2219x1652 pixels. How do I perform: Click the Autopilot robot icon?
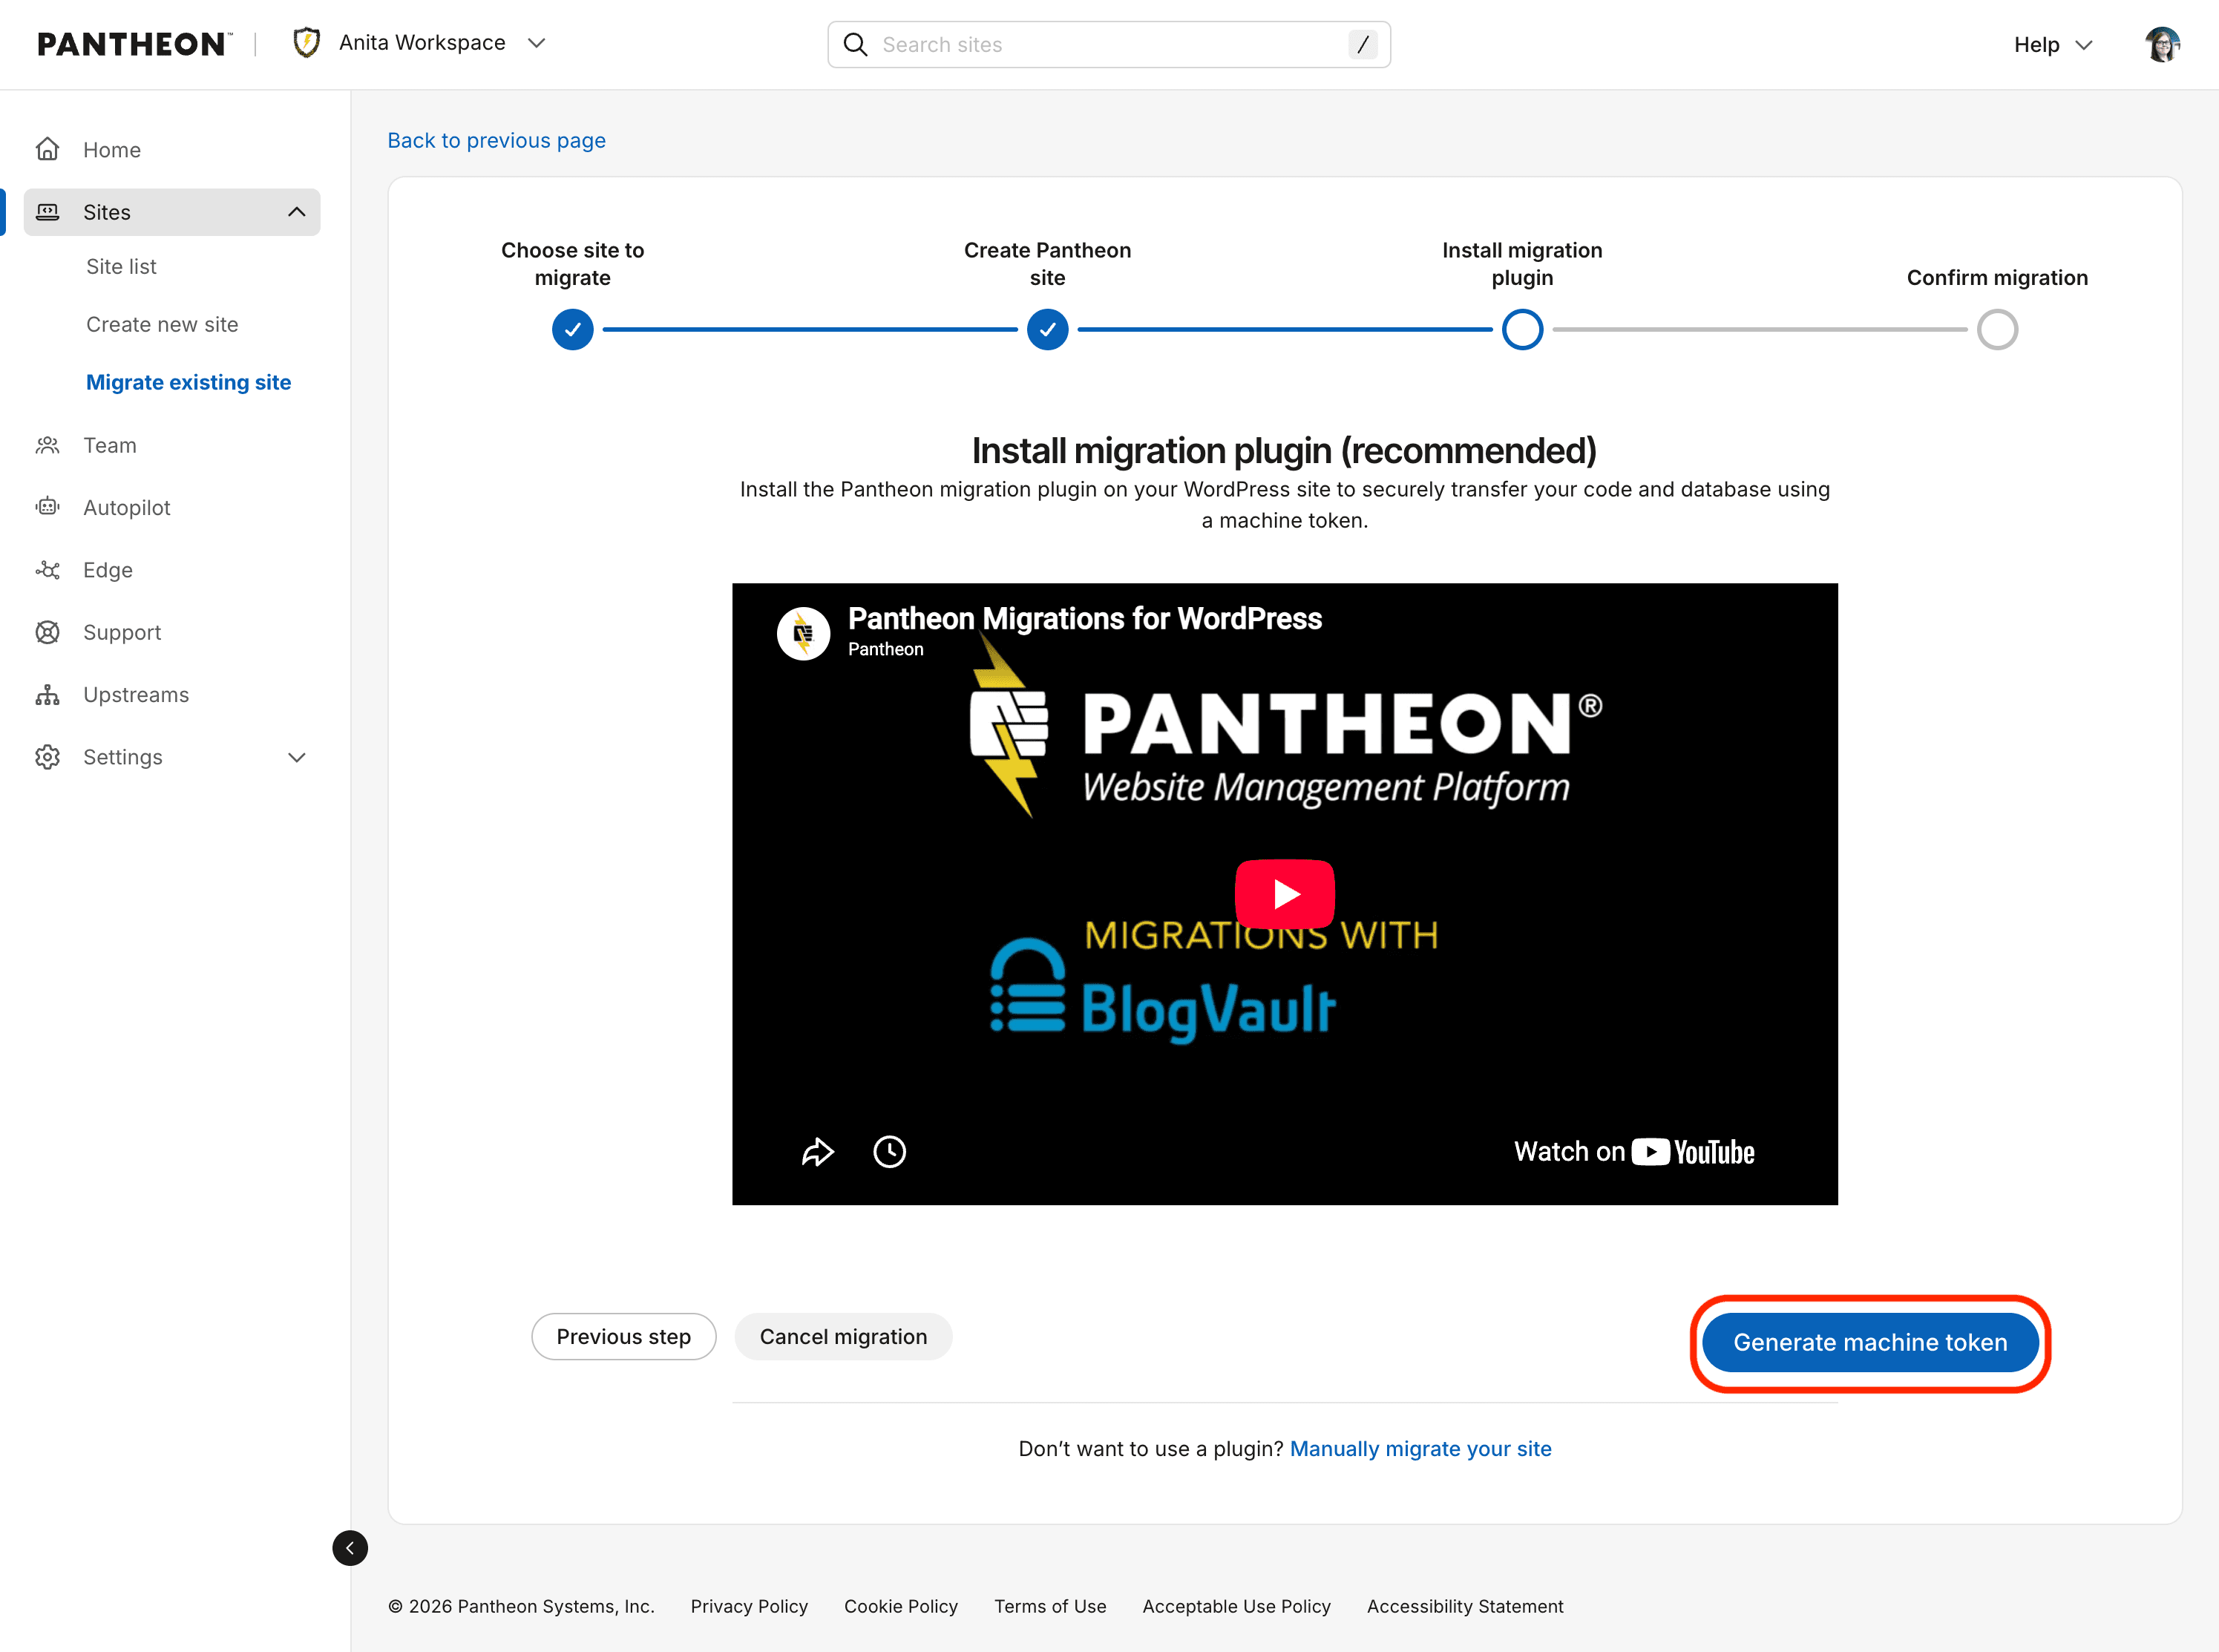click(47, 508)
